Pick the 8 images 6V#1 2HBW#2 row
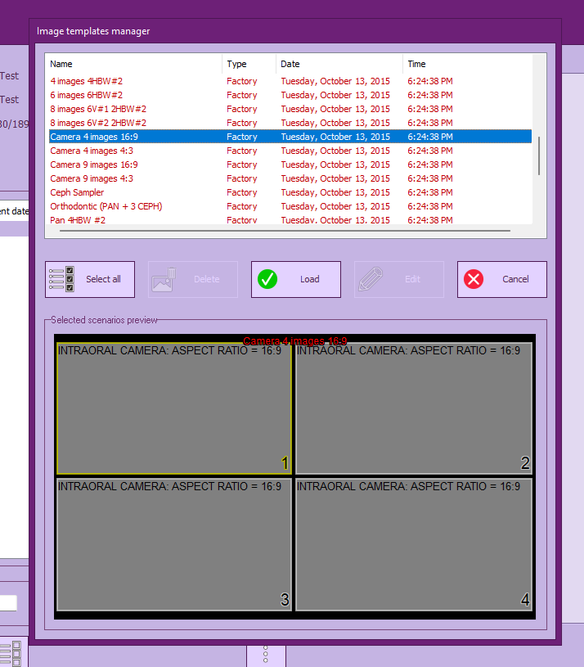This screenshot has height=667, width=584. (98, 109)
